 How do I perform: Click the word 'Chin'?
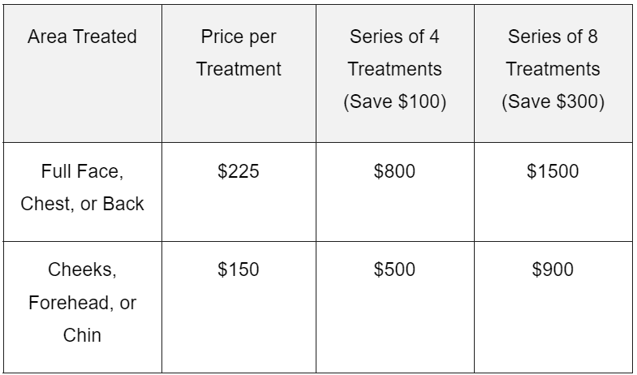tap(82, 335)
